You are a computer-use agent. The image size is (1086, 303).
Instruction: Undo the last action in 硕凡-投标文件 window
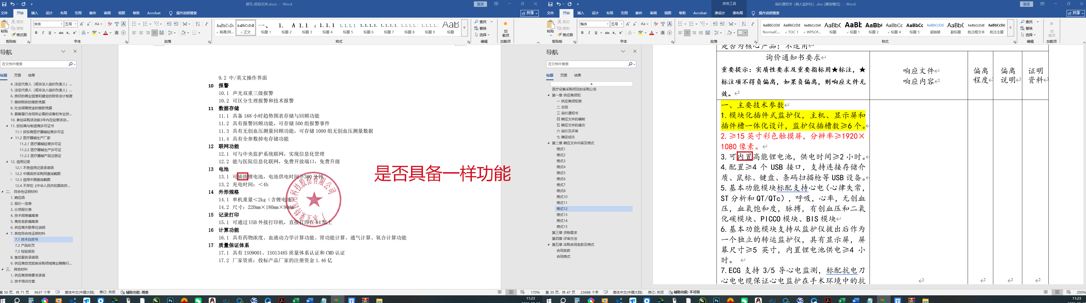click(x=13, y=4)
